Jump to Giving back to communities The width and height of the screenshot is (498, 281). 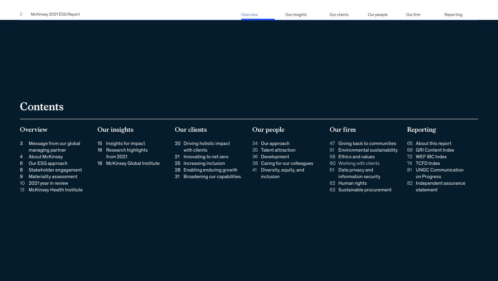coord(367,143)
